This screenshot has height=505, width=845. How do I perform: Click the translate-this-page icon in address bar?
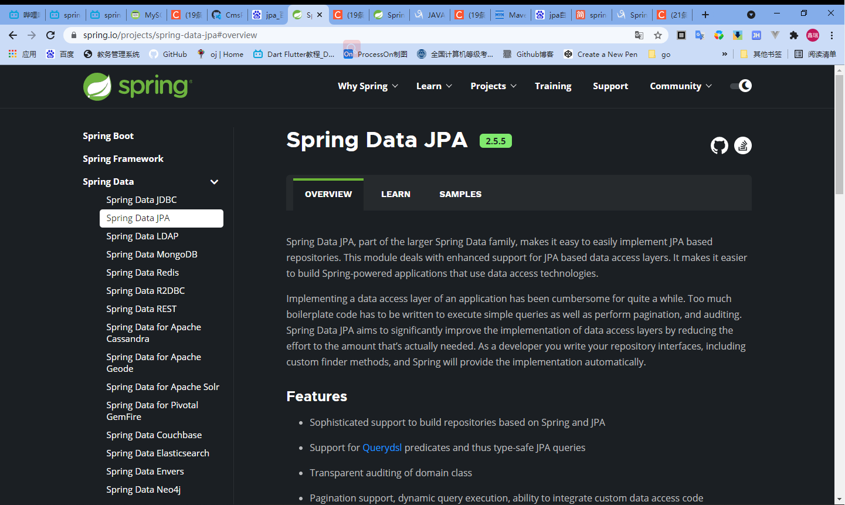(x=639, y=35)
